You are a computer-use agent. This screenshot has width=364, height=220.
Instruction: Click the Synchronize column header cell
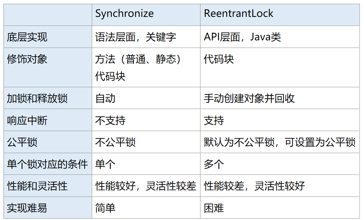click(125, 14)
